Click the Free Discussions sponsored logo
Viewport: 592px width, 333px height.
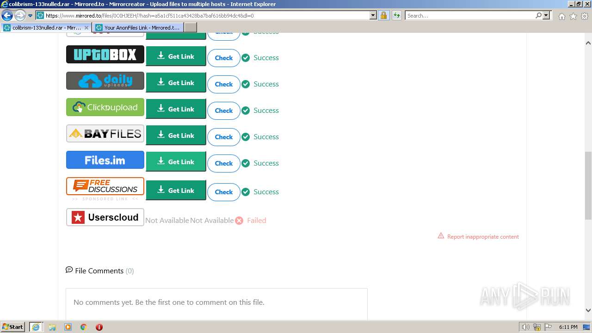pos(105,186)
